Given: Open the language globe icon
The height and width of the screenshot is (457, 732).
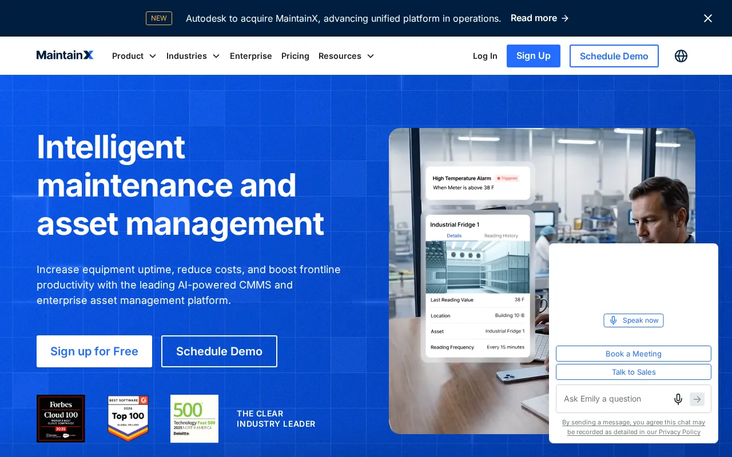Looking at the screenshot, I should [681, 56].
